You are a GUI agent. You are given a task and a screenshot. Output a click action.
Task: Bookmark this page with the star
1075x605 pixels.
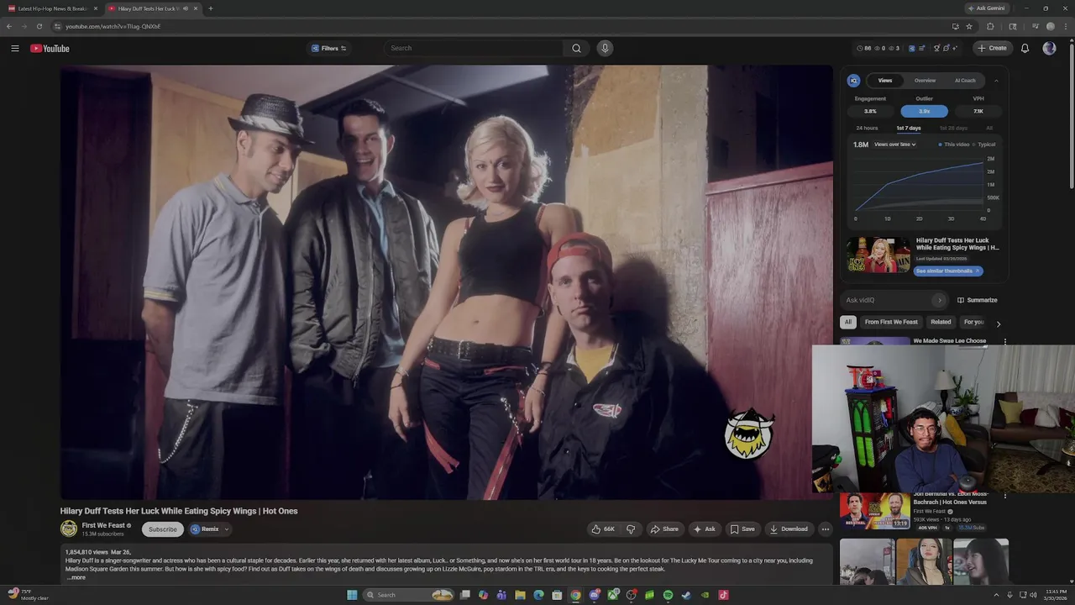[969, 26]
